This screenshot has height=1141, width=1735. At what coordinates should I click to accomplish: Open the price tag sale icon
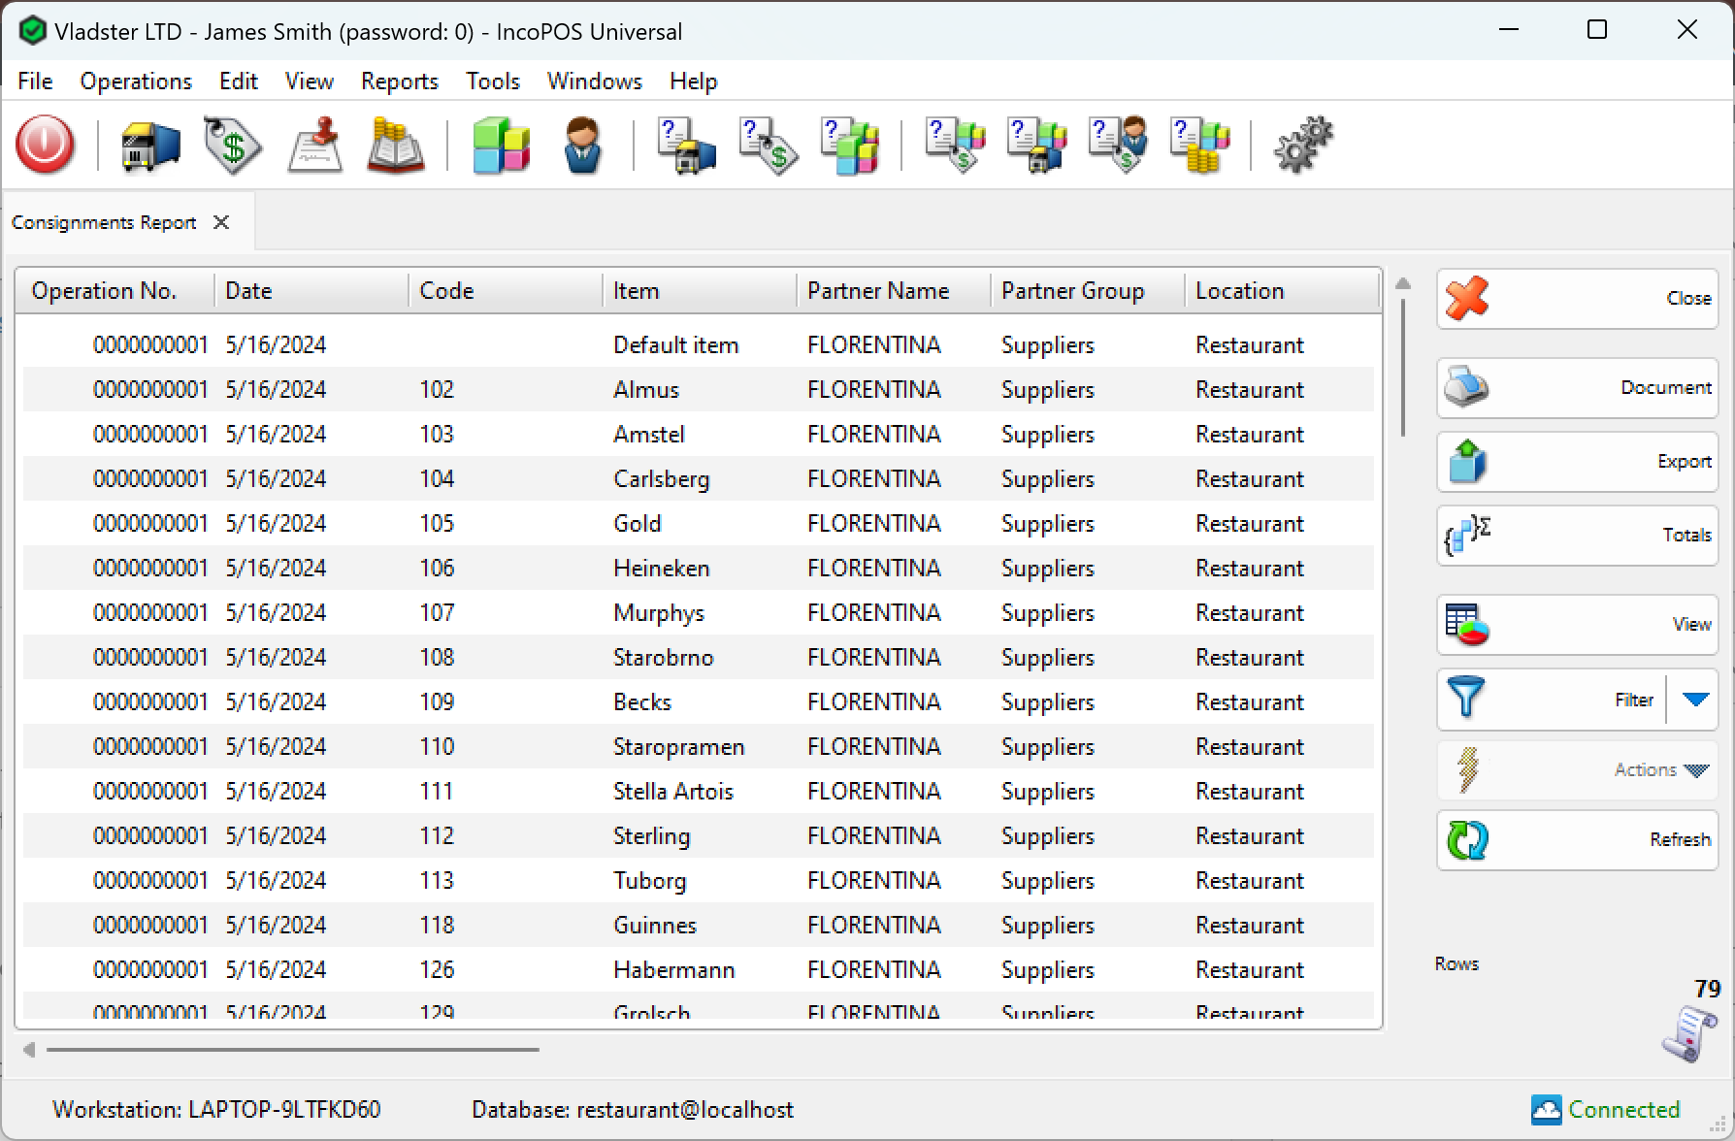point(232,146)
